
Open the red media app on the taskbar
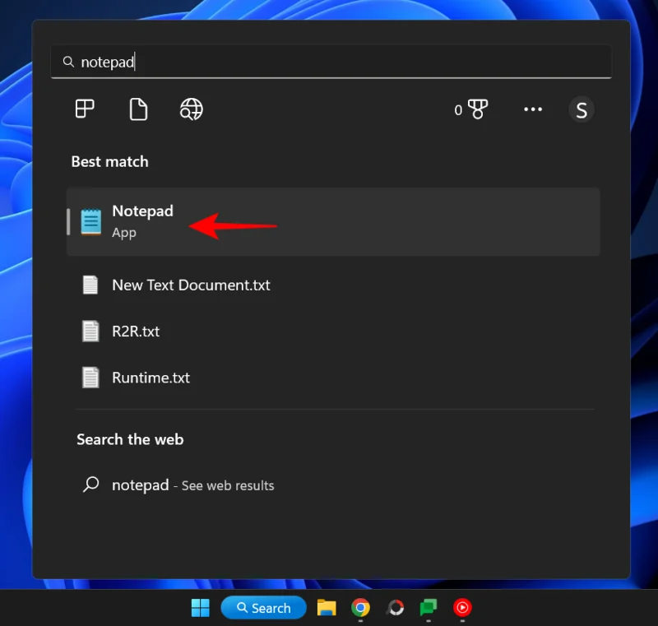[461, 608]
